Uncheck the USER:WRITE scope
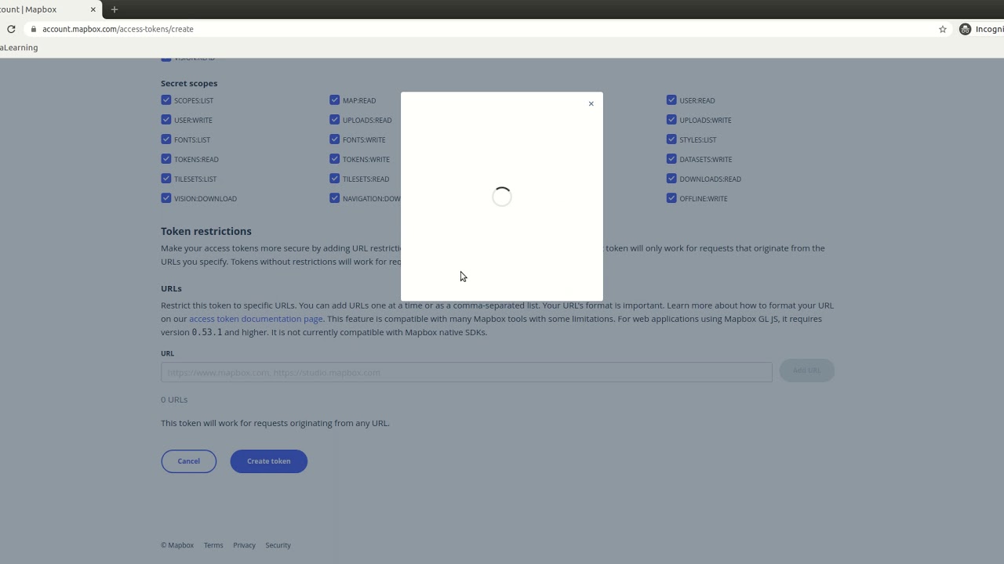The width and height of the screenshot is (1004, 564). point(166,120)
